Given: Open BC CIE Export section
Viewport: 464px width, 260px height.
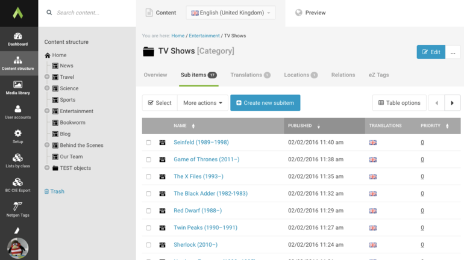Looking at the screenshot, I should [18, 185].
